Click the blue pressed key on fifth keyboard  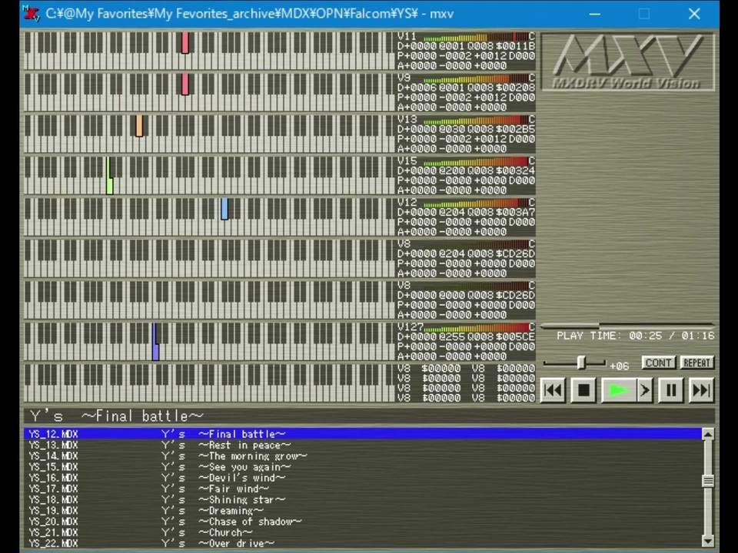click(224, 209)
